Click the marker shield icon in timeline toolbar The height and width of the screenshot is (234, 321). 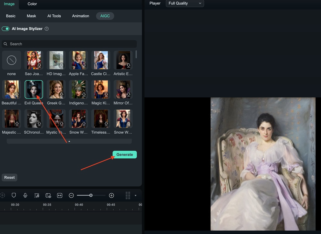coord(14,196)
